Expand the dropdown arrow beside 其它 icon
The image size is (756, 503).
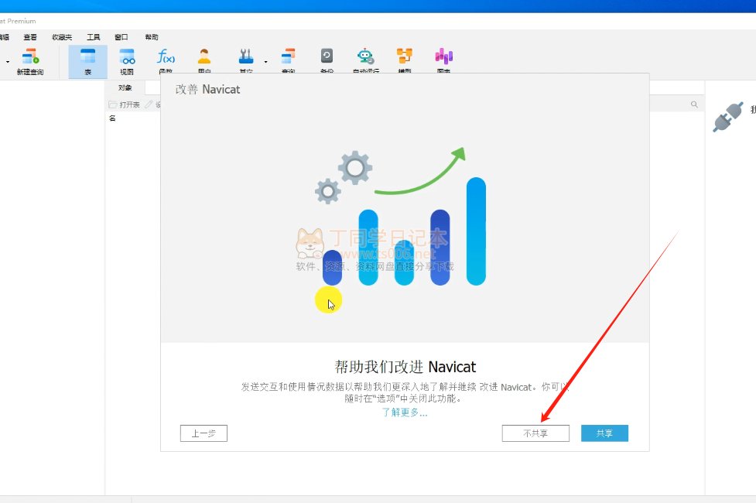265,61
